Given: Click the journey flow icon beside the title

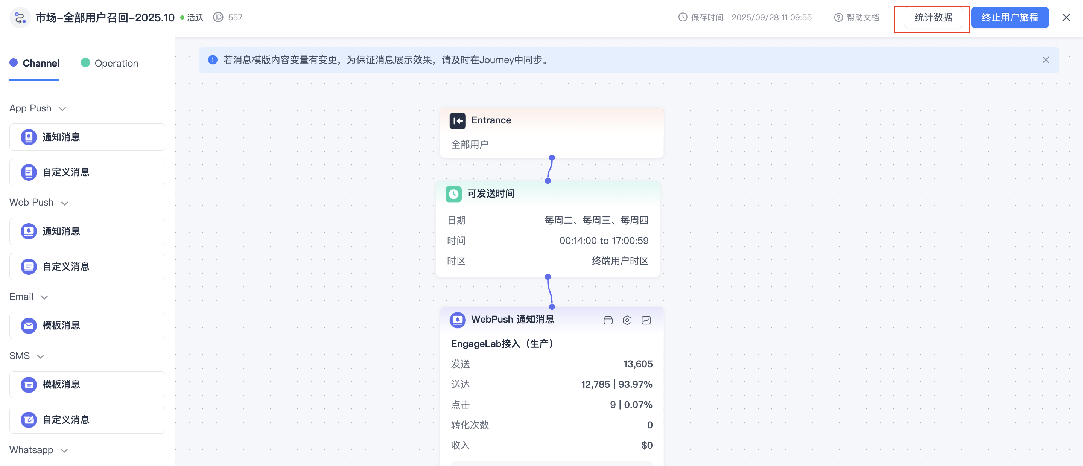Looking at the screenshot, I should pyautogui.click(x=20, y=18).
